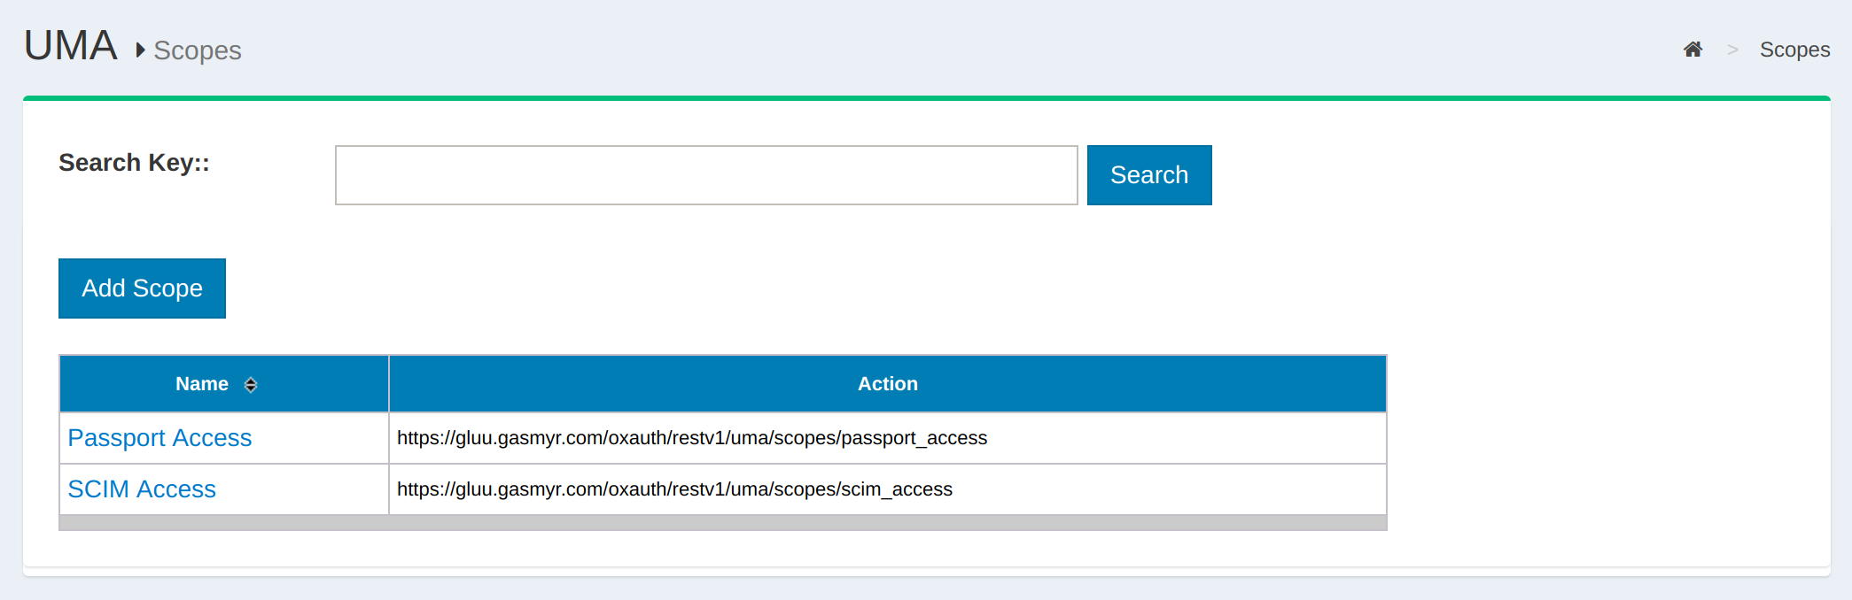
Task: Click the Scopes subtitle next to UMA
Action: pos(197,51)
